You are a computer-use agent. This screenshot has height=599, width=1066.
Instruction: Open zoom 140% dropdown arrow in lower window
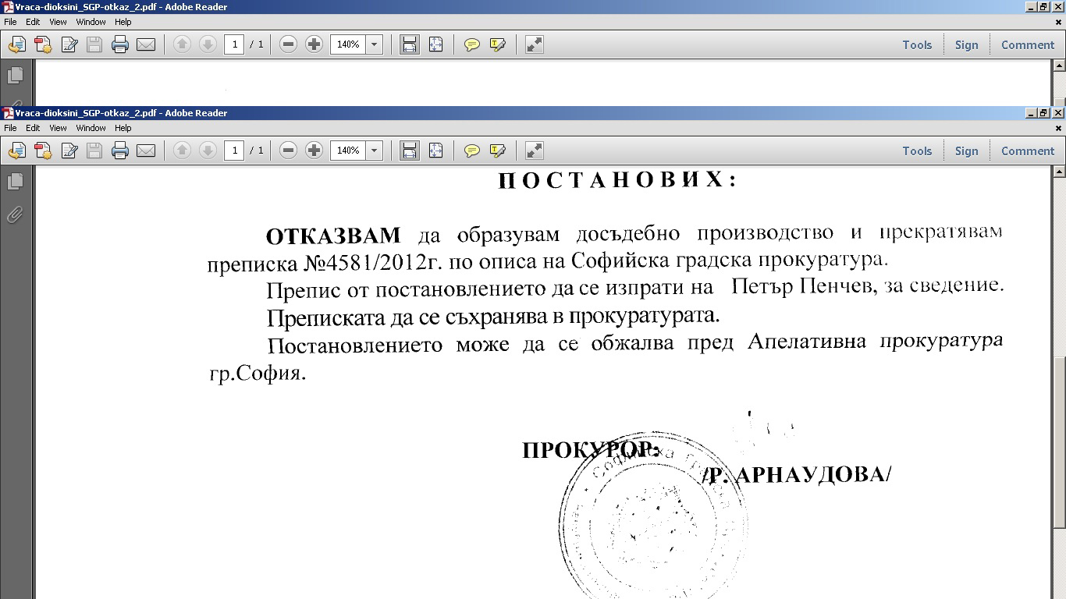coord(374,151)
